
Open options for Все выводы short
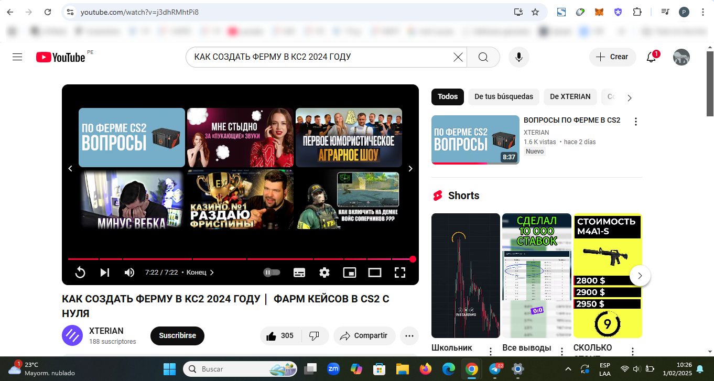click(x=561, y=351)
